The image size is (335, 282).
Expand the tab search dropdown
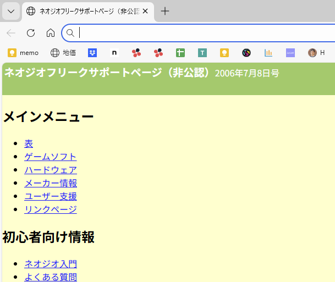point(11,11)
